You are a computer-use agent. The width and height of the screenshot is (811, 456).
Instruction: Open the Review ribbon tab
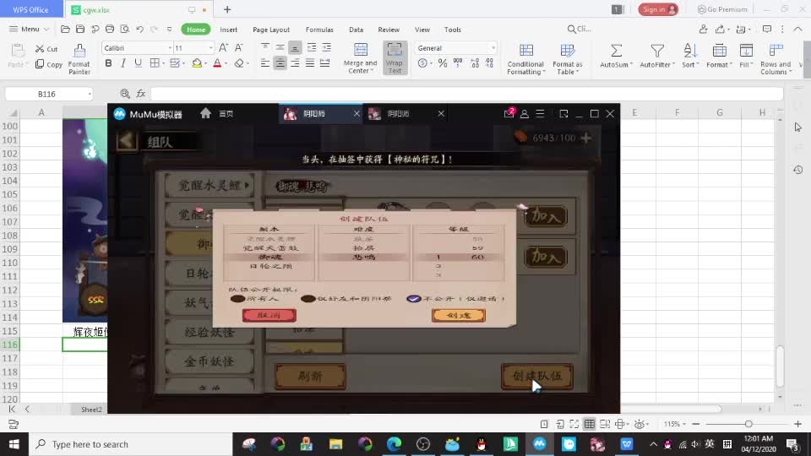(389, 30)
